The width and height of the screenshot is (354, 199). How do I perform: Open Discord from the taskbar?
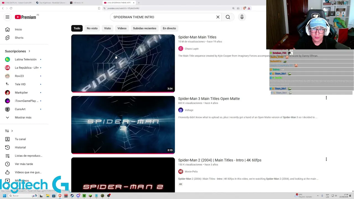(78, 196)
